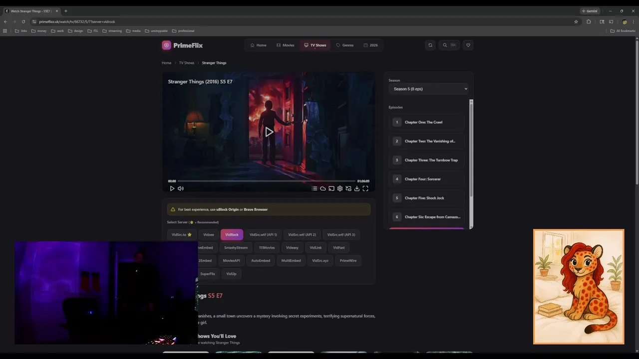Choose the VidSrc.to recommended server
This screenshot has height=359, width=639.
tap(182, 235)
